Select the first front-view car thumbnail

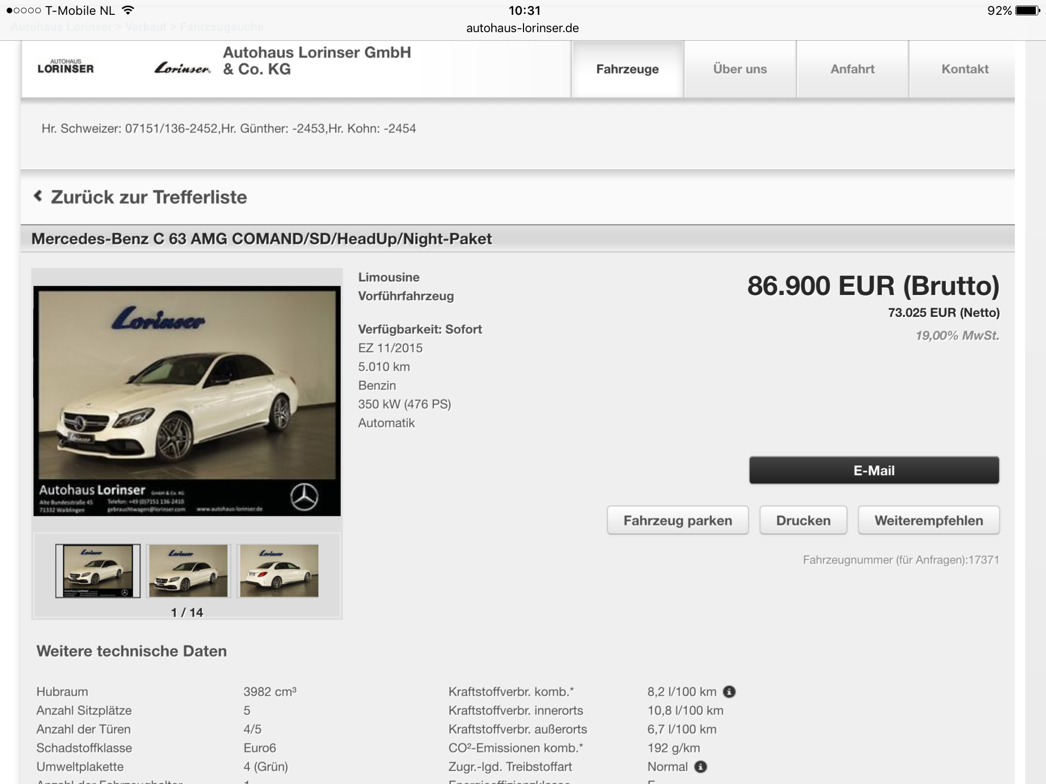(98, 571)
